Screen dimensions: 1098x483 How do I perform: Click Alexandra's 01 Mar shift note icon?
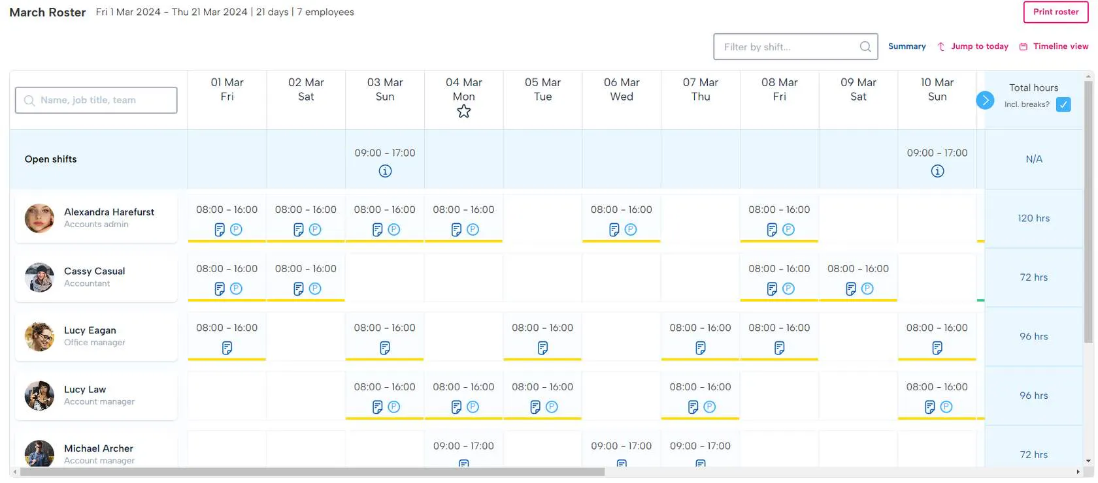(220, 230)
